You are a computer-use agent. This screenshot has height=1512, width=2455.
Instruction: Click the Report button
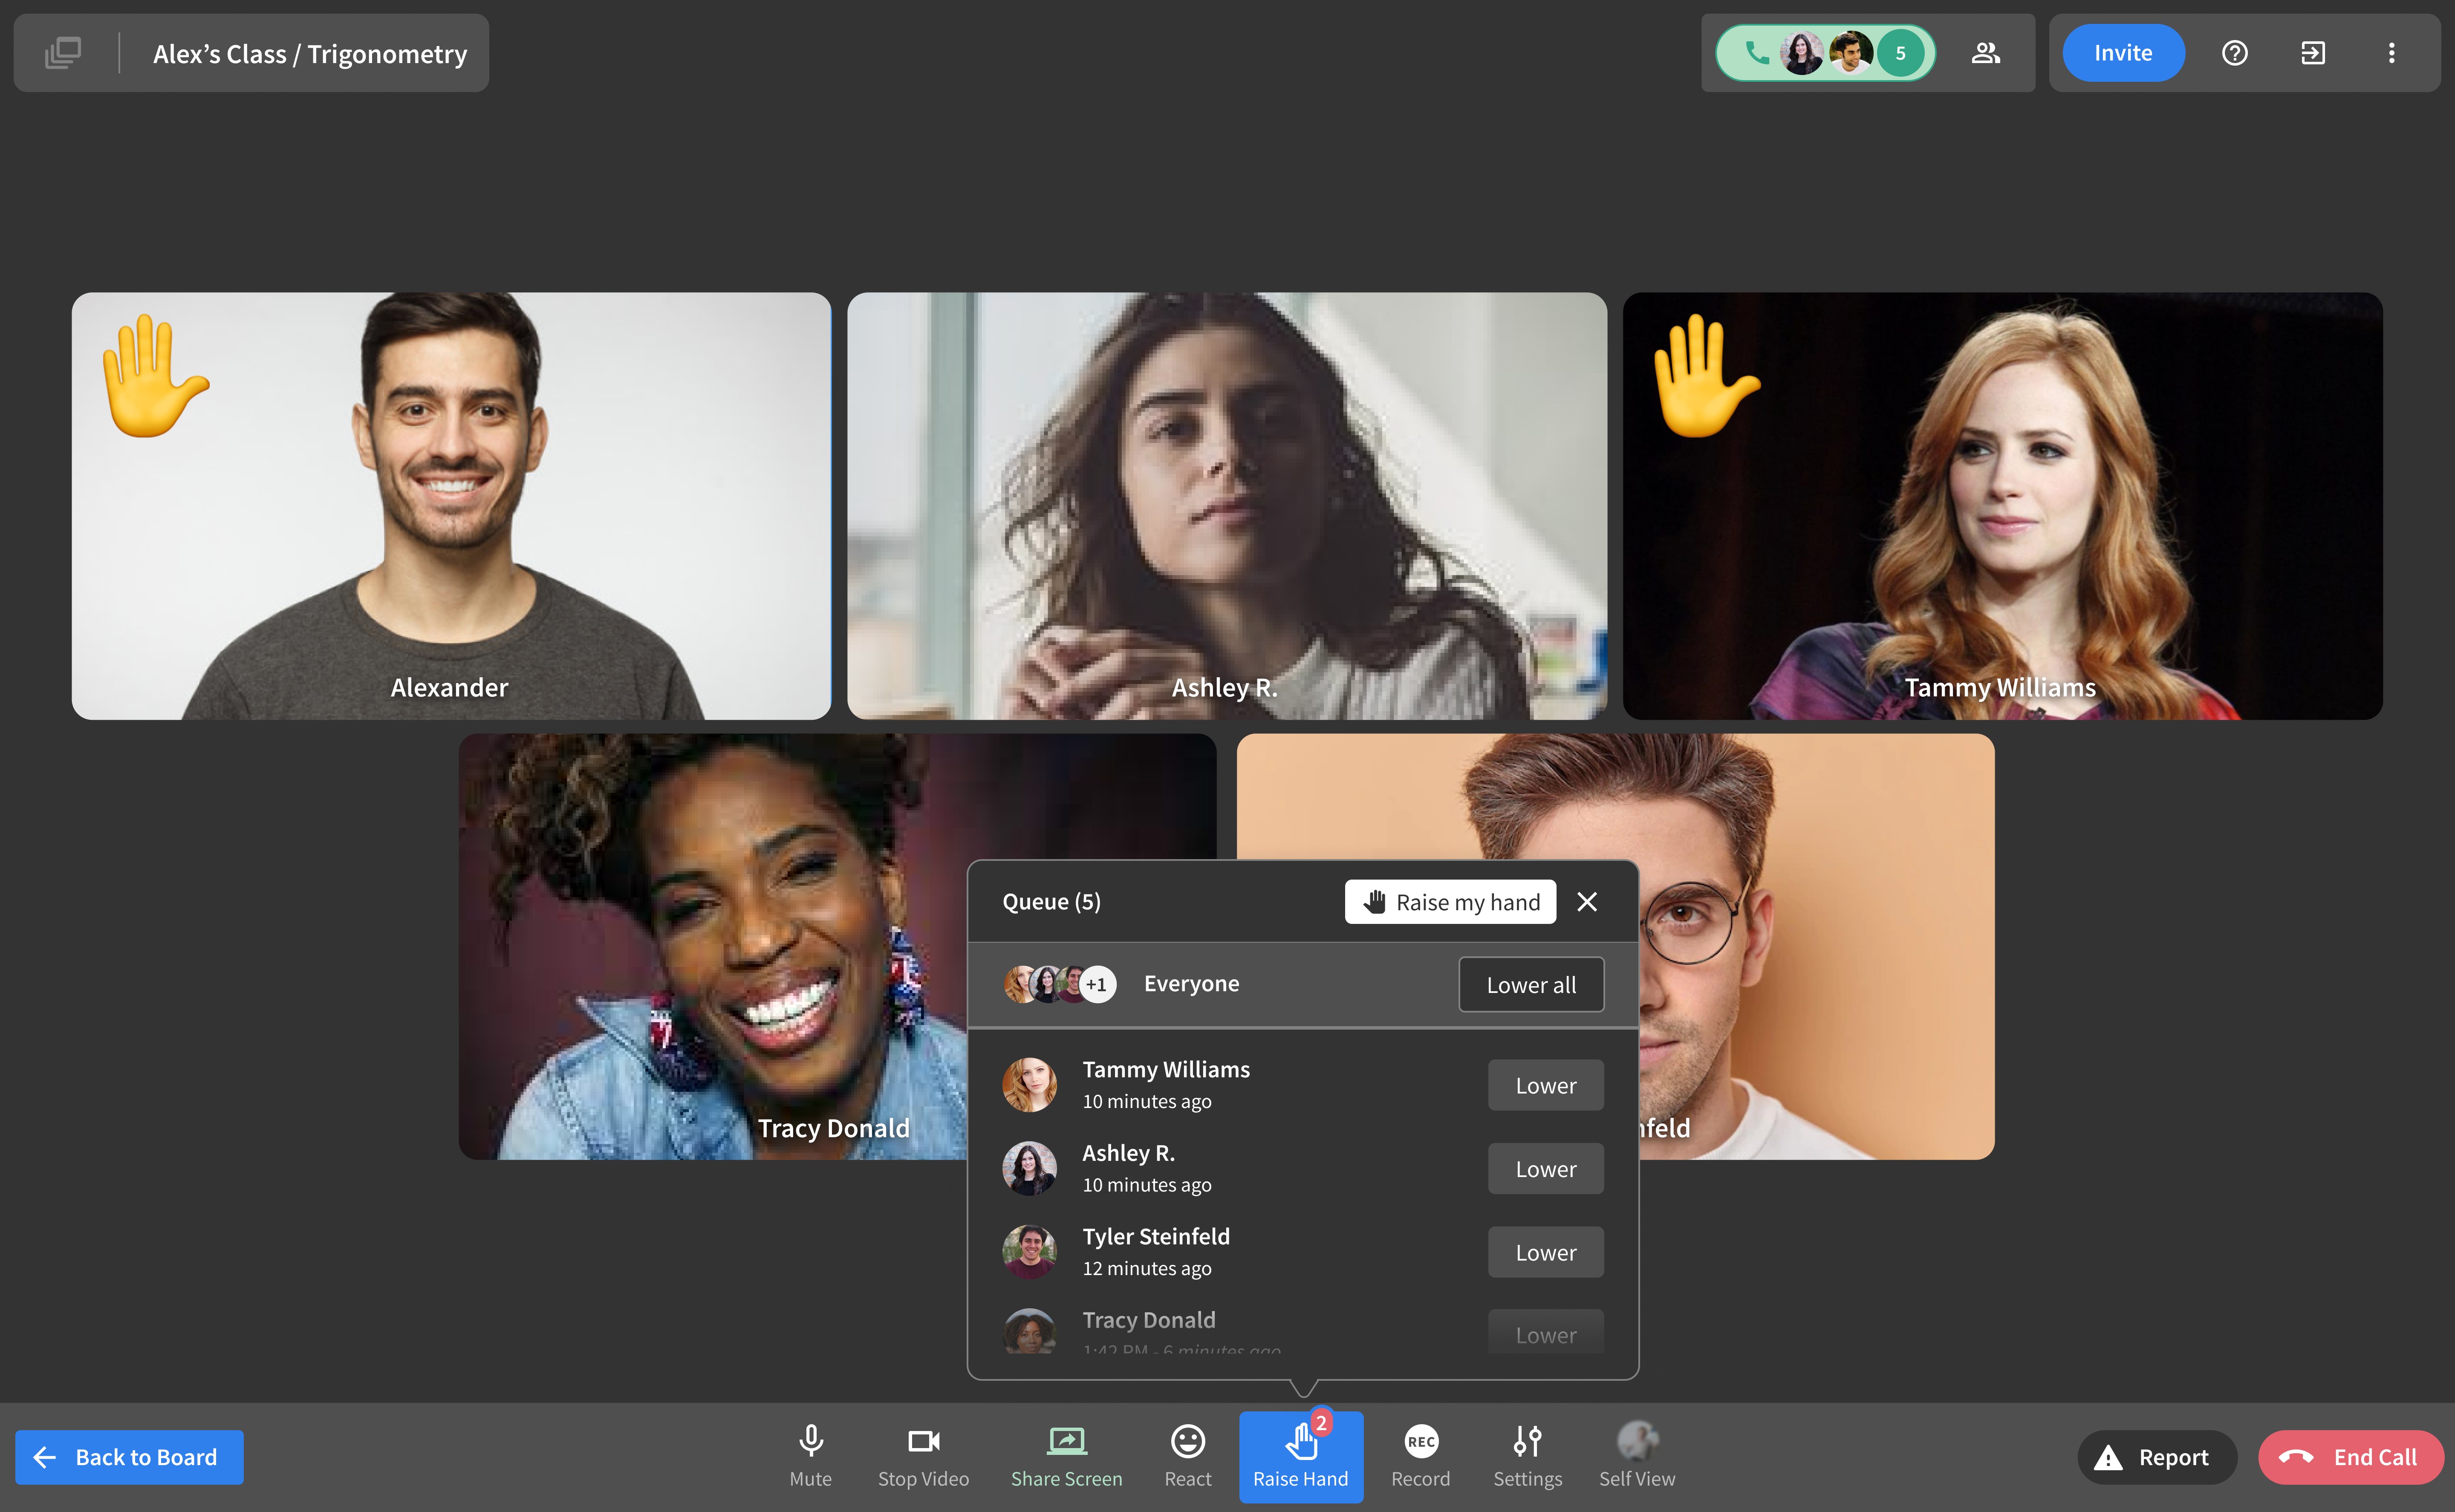pyautogui.click(x=2157, y=1457)
